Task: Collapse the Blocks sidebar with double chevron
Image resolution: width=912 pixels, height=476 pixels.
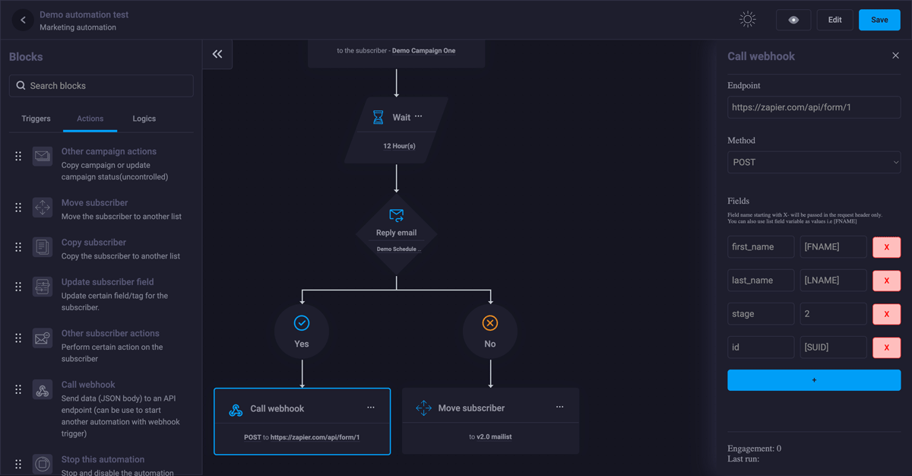Action: pos(217,54)
